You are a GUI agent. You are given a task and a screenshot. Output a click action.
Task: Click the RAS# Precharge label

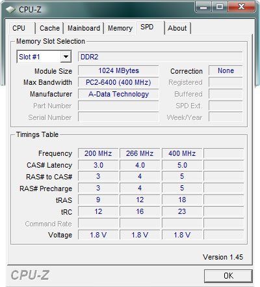coord(45,189)
